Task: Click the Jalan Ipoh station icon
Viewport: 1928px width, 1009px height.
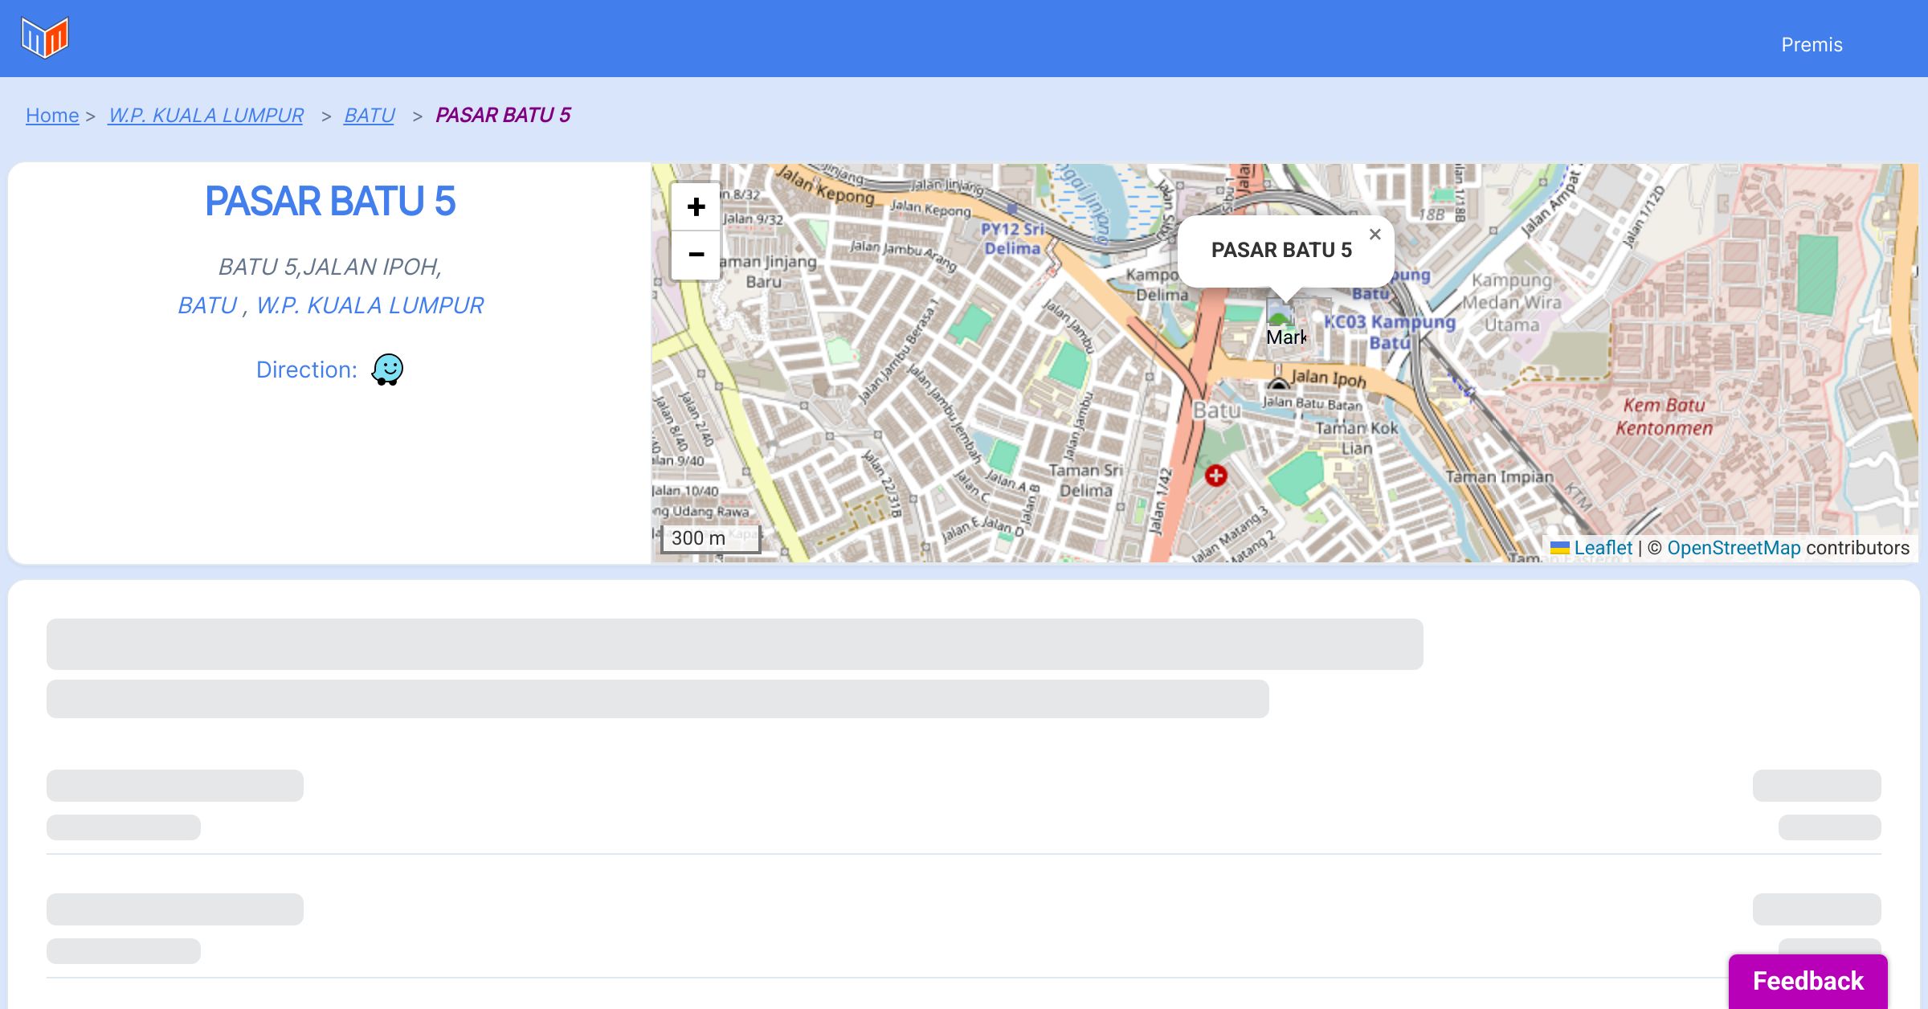Action: 1278,384
